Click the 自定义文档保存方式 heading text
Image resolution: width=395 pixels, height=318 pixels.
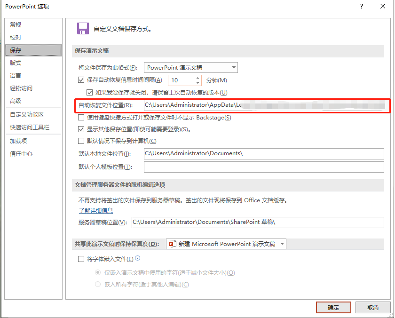pyautogui.click(x=123, y=29)
